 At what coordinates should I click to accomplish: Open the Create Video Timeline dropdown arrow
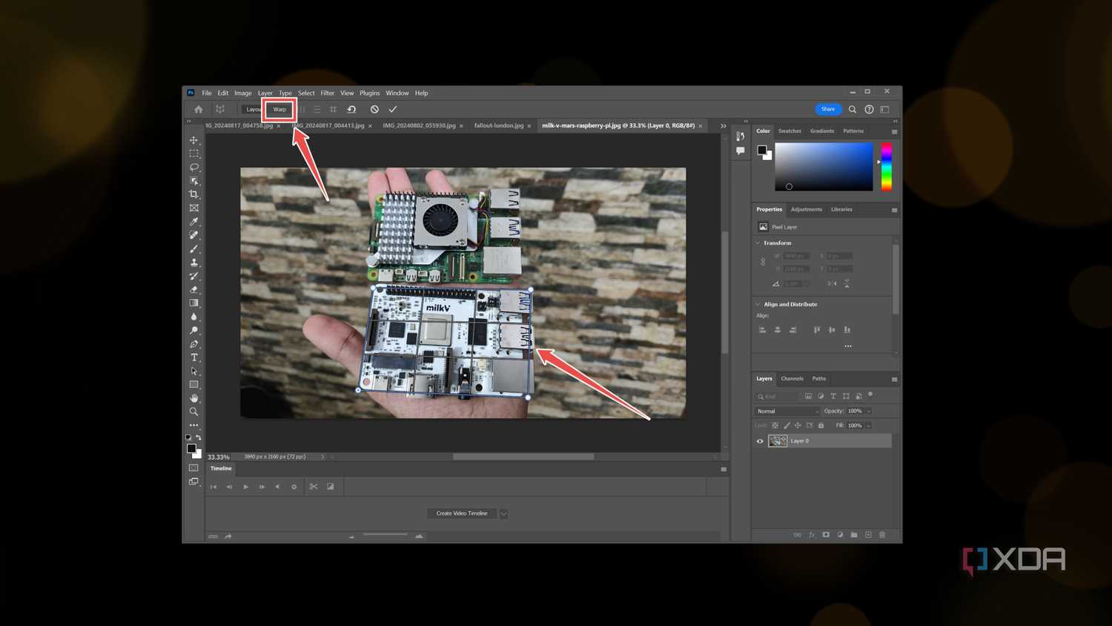[504, 513]
